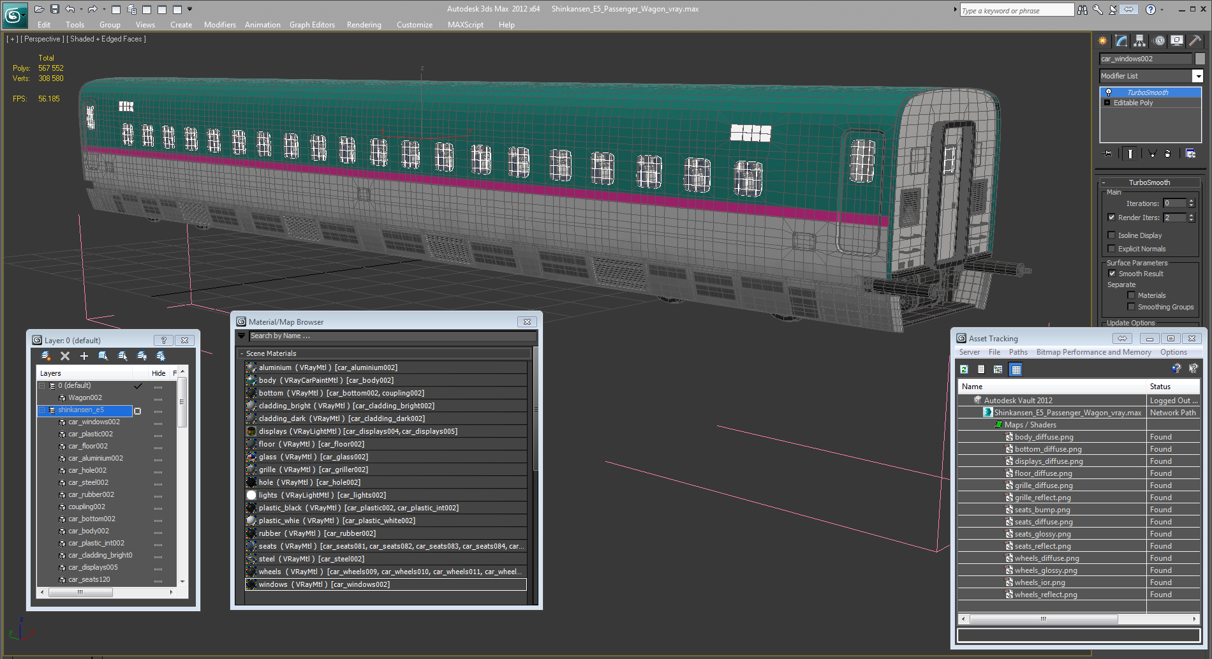
Task: Open the MAXScript menu
Action: (x=465, y=25)
